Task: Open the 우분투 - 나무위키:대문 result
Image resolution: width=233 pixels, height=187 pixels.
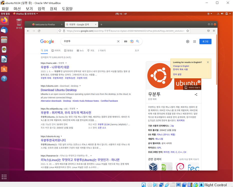Action: point(55,67)
